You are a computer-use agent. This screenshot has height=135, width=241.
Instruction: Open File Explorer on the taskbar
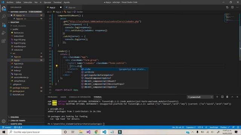click(x=81, y=132)
